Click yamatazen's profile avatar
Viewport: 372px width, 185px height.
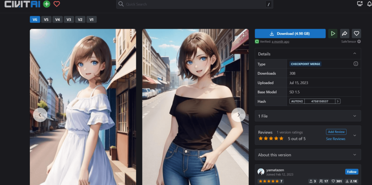261,172
